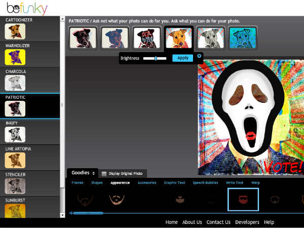This screenshot has width=304, height=228.
Task: Choose the Warholizer effect in sidebar
Action: 15,57
